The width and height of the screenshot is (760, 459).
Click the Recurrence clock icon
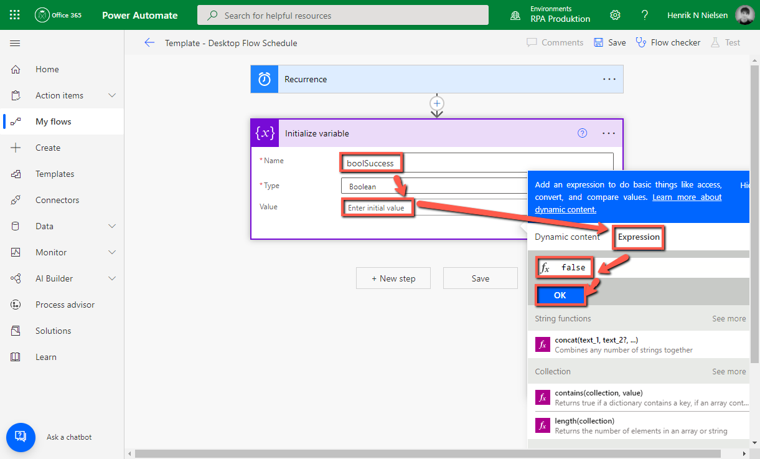pyautogui.click(x=265, y=79)
